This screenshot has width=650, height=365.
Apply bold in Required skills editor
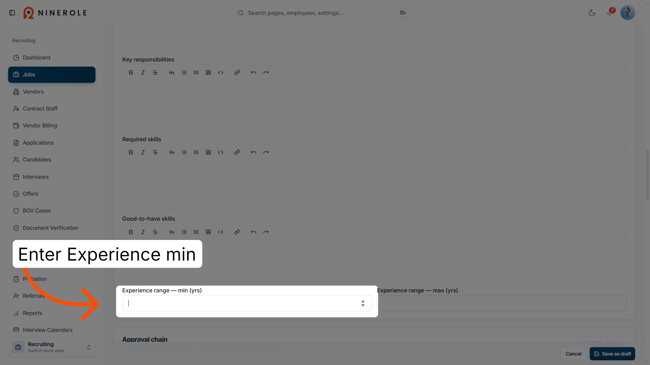(131, 152)
